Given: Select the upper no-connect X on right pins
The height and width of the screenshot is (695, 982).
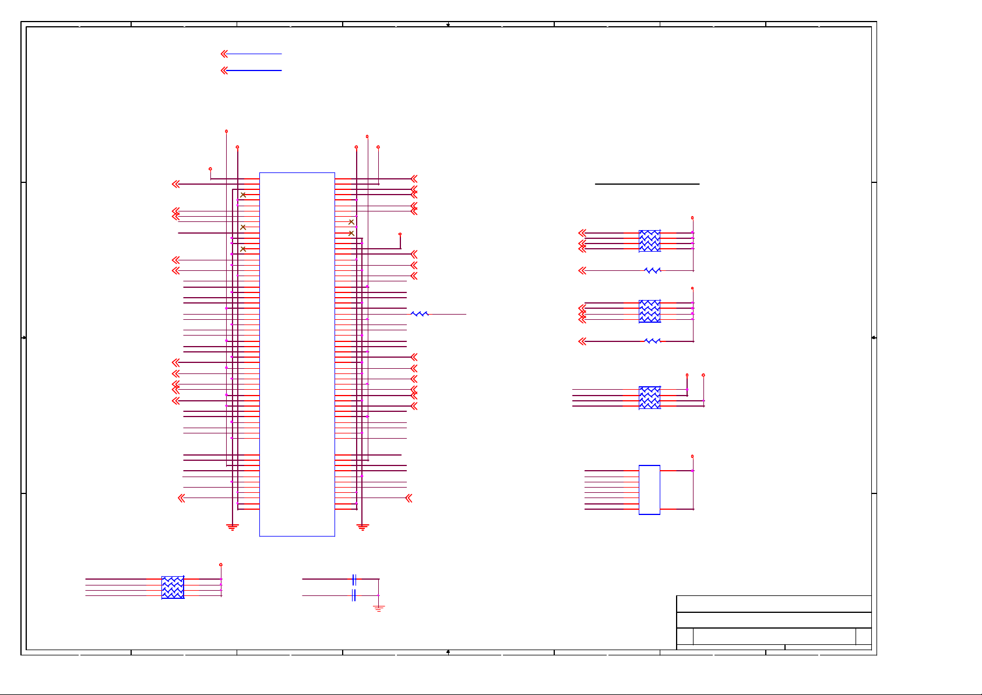Looking at the screenshot, I should (351, 222).
